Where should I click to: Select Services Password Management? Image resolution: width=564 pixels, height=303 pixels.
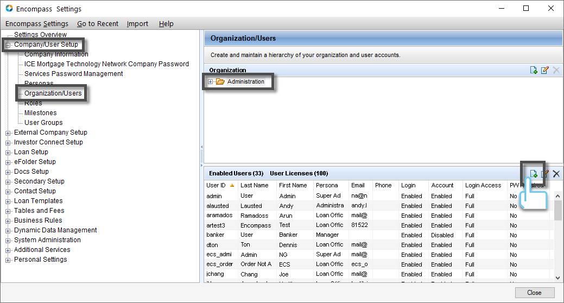(x=73, y=74)
